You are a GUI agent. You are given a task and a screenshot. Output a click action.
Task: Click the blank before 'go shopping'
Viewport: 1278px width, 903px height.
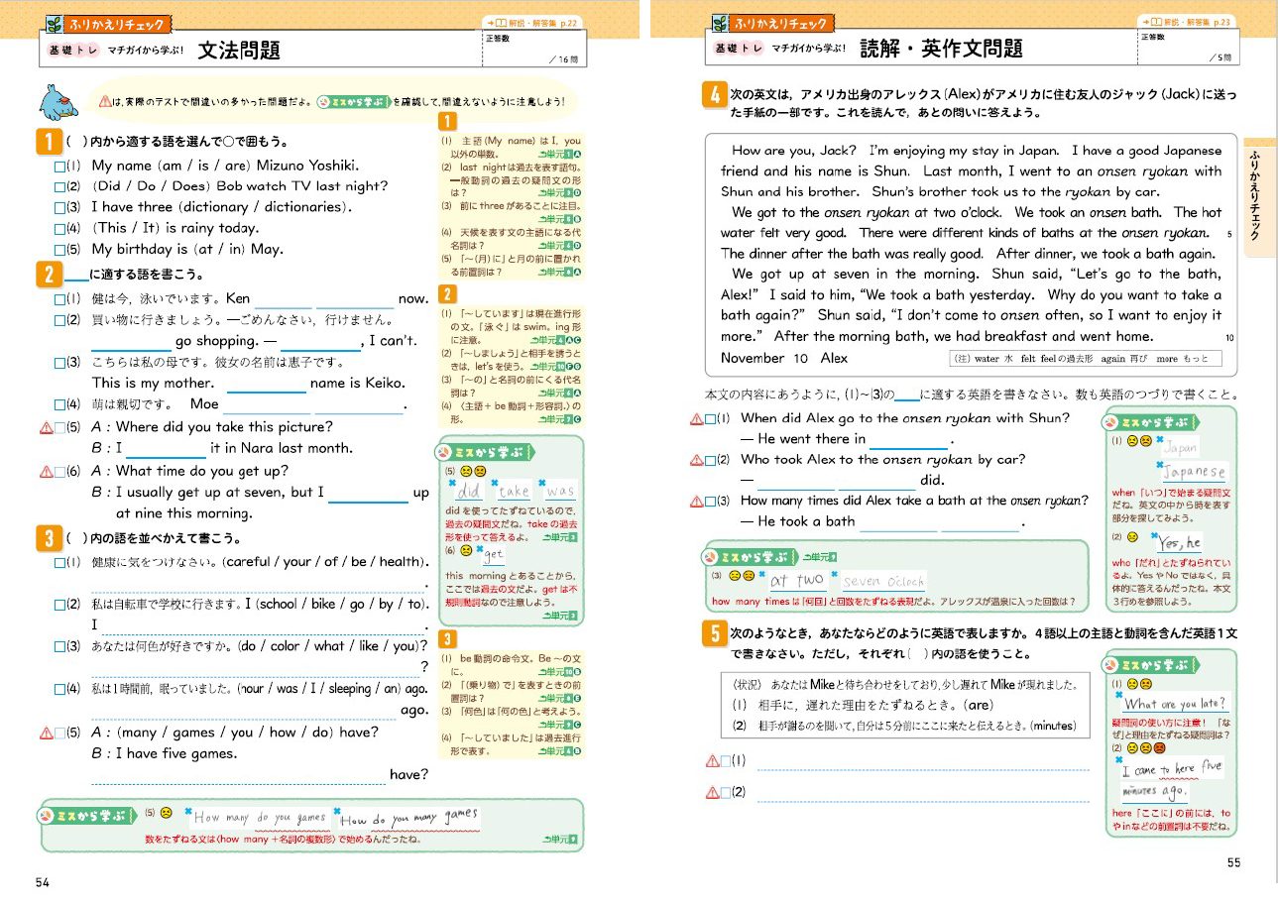(131, 342)
